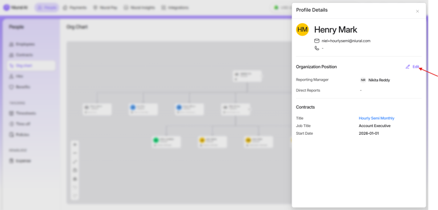This screenshot has height=210, width=438.
Task: Click the 2026-01-01 start date value
Action: click(369, 133)
